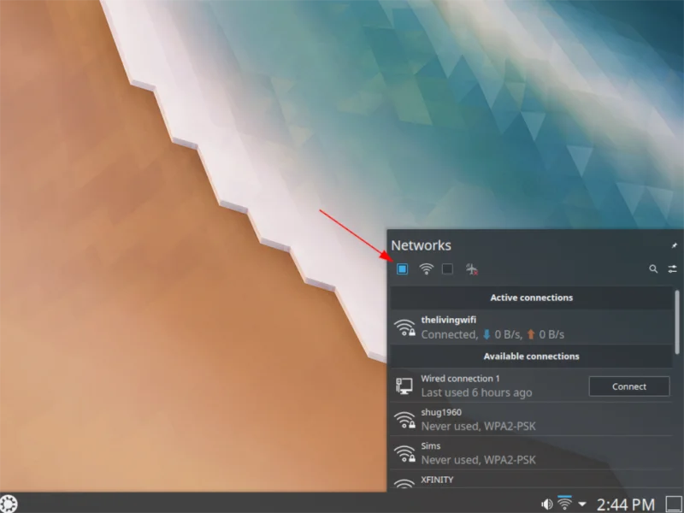Image resolution: width=684 pixels, height=513 pixels.
Task: Click the Wi-Fi lock icon beside Sims
Action: click(x=404, y=453)
